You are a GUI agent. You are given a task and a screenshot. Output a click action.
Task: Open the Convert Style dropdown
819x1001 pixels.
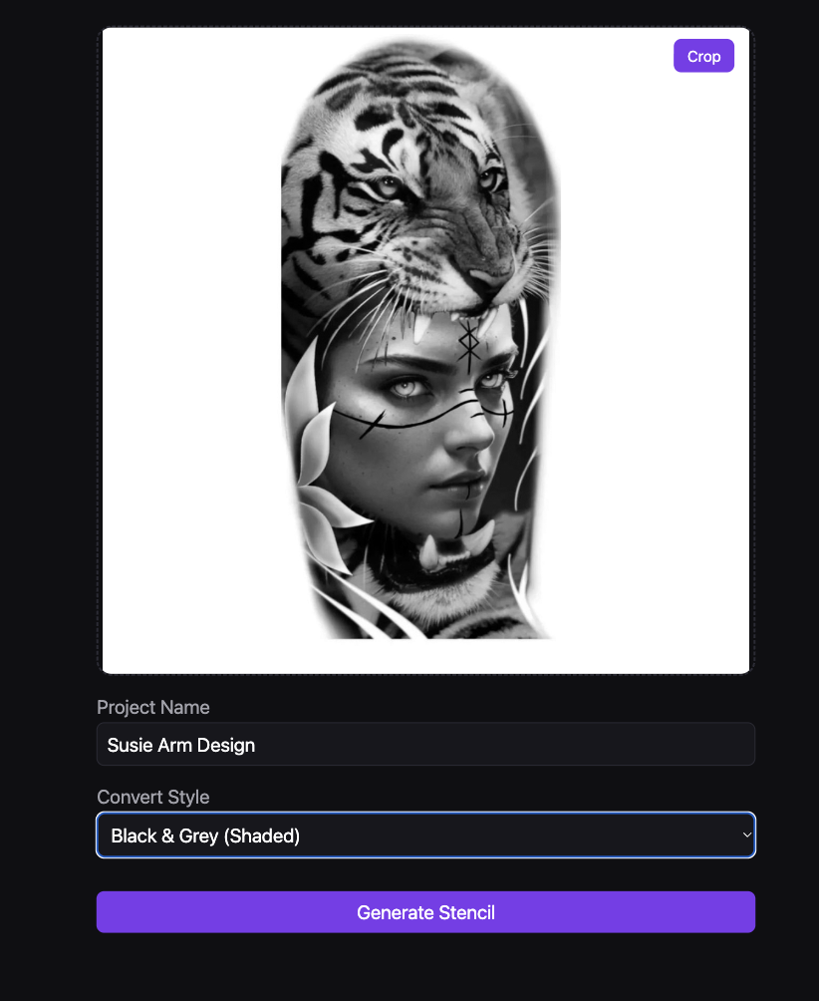pos(425,835)
